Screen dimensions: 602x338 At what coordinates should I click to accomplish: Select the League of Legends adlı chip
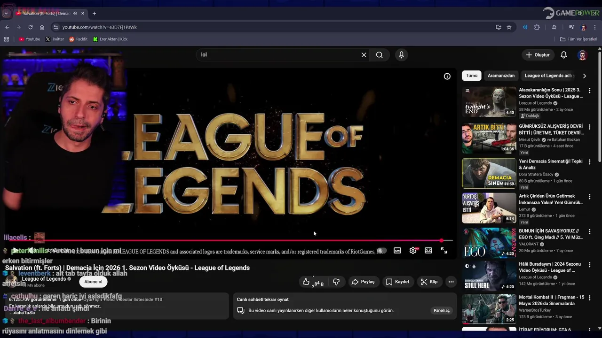[x=548, y=76]
